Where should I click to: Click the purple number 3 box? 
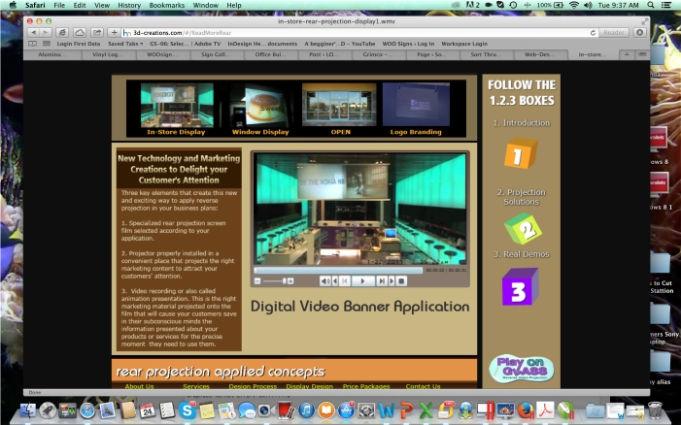tap(520, 286)
